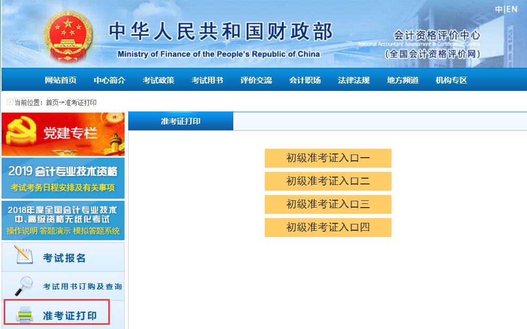This screenshot has height=329, width=527.
Task: Open 初级准考证入口四 entry
Action: 328,228
